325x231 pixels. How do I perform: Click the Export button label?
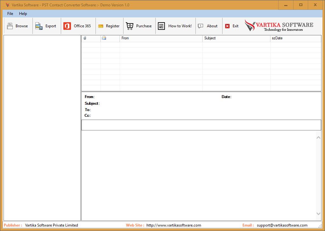pyautogui.click(x=51, y=26)
